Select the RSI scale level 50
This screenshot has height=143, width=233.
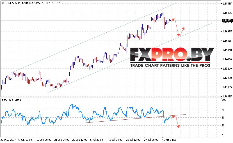click(x=223, y=118)
